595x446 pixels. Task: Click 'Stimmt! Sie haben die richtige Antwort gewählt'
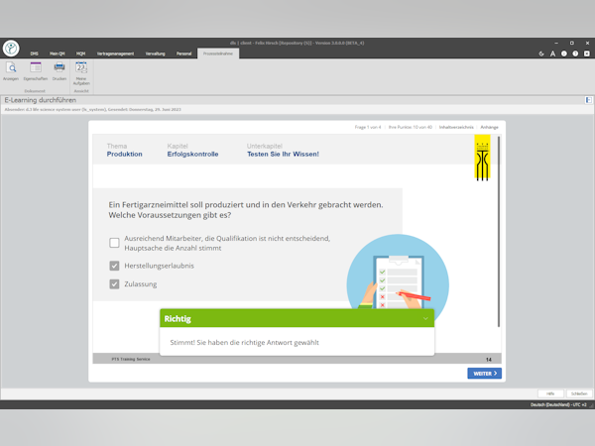[244, 343]
